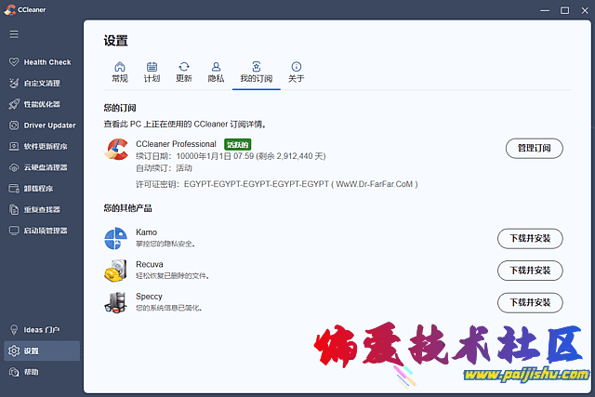This screenshot has height=397, width=595.
Task: Click the 云硬盘清理器 sidebar icon
Action: tap(14, 167)
